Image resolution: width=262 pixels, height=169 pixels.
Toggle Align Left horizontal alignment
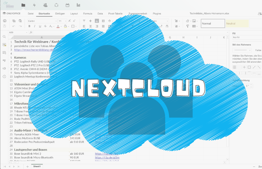84,26
